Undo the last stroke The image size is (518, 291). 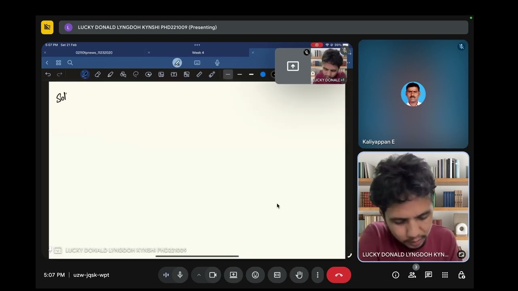click(x=48, y=74)
